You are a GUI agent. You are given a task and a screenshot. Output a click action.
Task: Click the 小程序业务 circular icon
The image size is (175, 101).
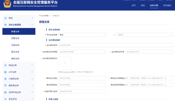[x=5, y=79]
